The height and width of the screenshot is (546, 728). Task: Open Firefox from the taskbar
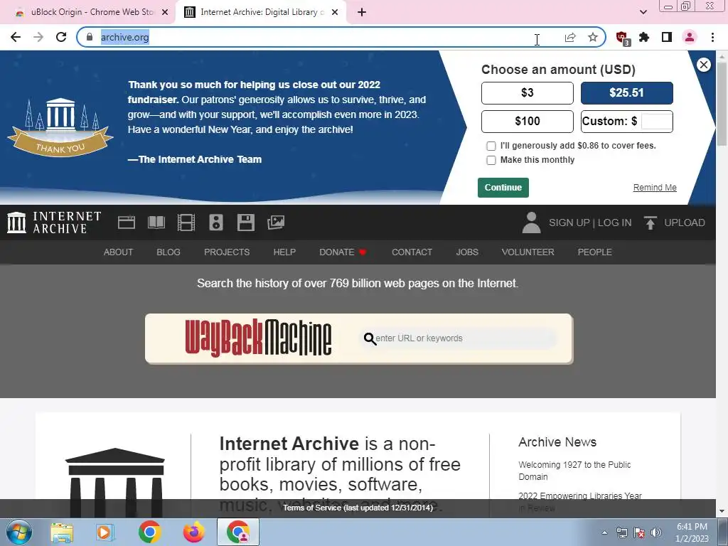tap(193, 532)
